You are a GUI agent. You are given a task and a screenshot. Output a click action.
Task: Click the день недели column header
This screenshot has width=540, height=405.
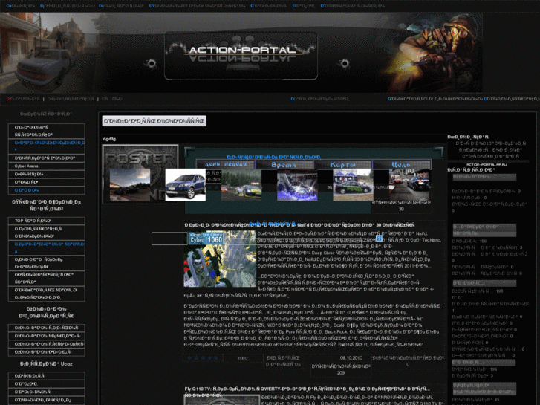pos(226,165)
